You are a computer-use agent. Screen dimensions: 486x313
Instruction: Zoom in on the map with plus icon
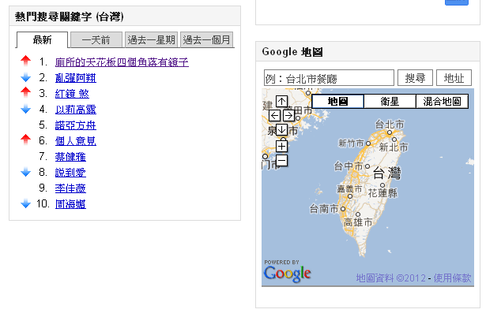pyautogui.click(x=281, y=146)
